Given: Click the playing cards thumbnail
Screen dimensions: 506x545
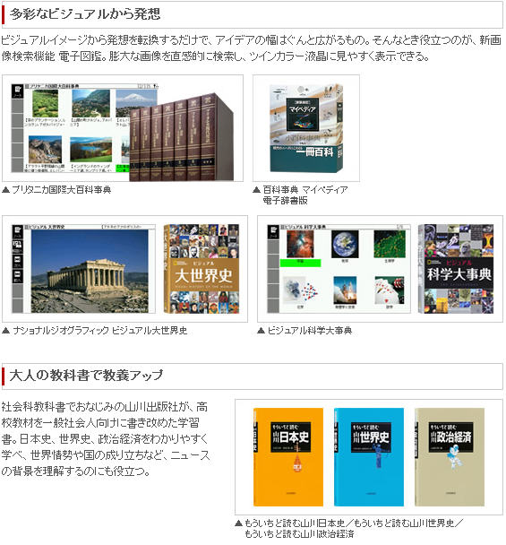Looking at the screenshot, I should [x=389, y=290].
